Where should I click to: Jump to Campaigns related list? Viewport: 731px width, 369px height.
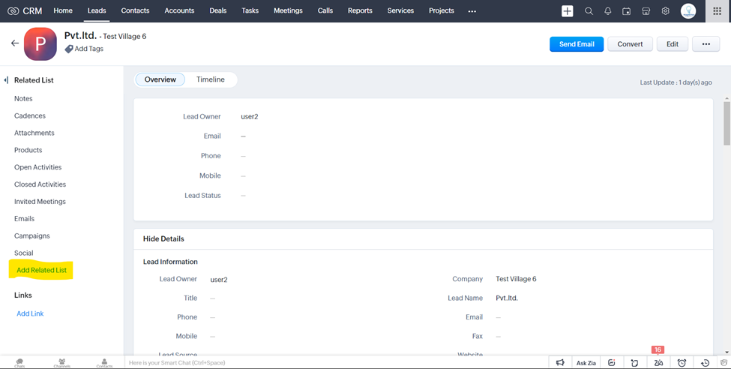pos(31,236)
